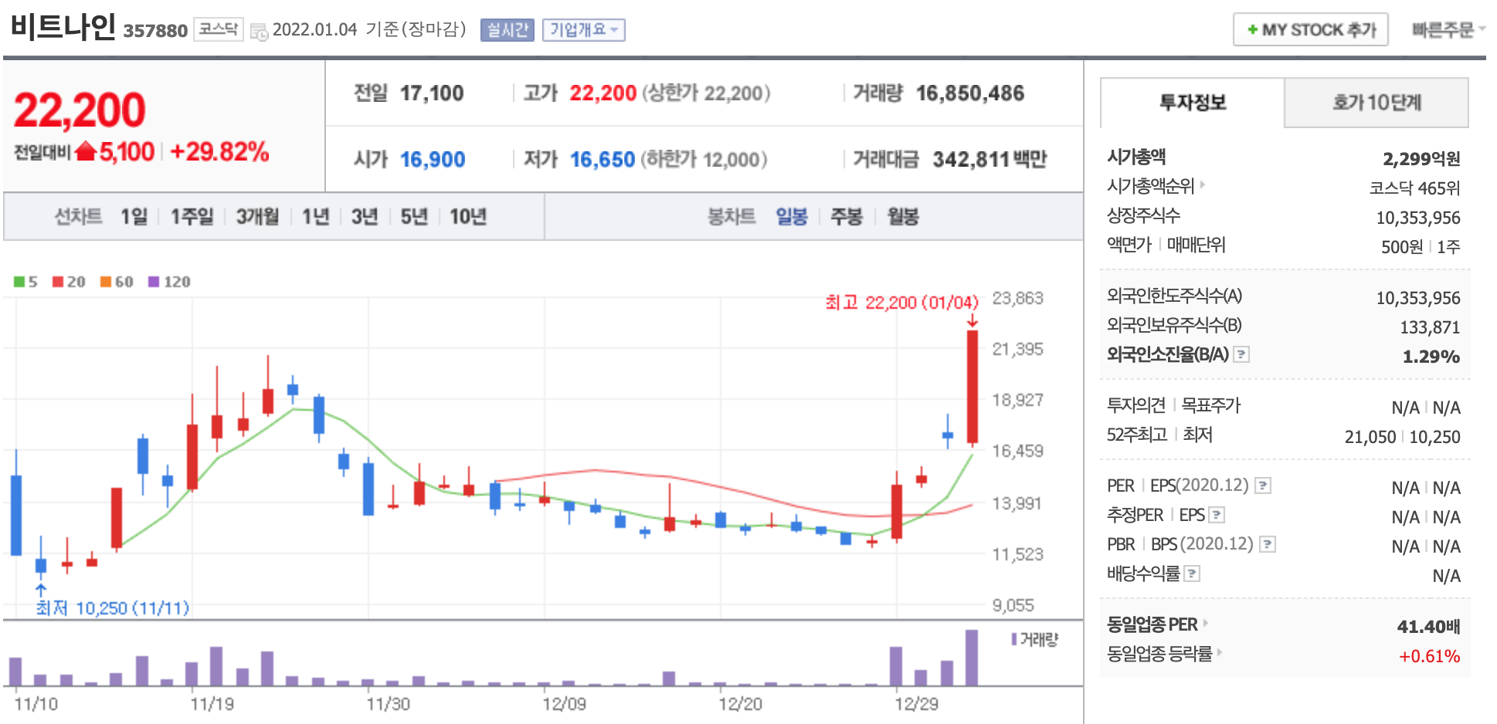The height and width of the screenshot is (724, 1497).
Task: Click the 저가 value 16,650
Action: pyautogui.click(x=603, y=160)
